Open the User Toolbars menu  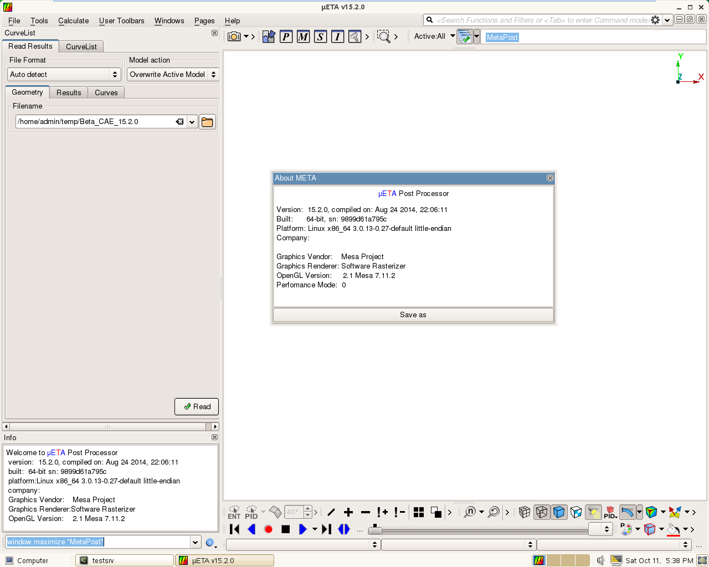pos(122,20)
